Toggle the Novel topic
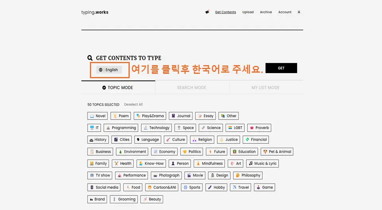 (x=98, y=116)
